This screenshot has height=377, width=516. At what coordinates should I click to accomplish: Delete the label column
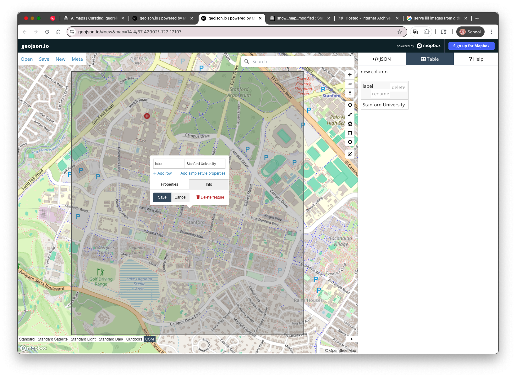[398, 87]
